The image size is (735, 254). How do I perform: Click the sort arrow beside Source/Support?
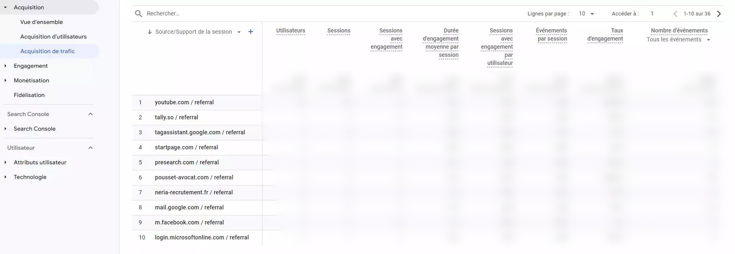[x=150, y=32]
